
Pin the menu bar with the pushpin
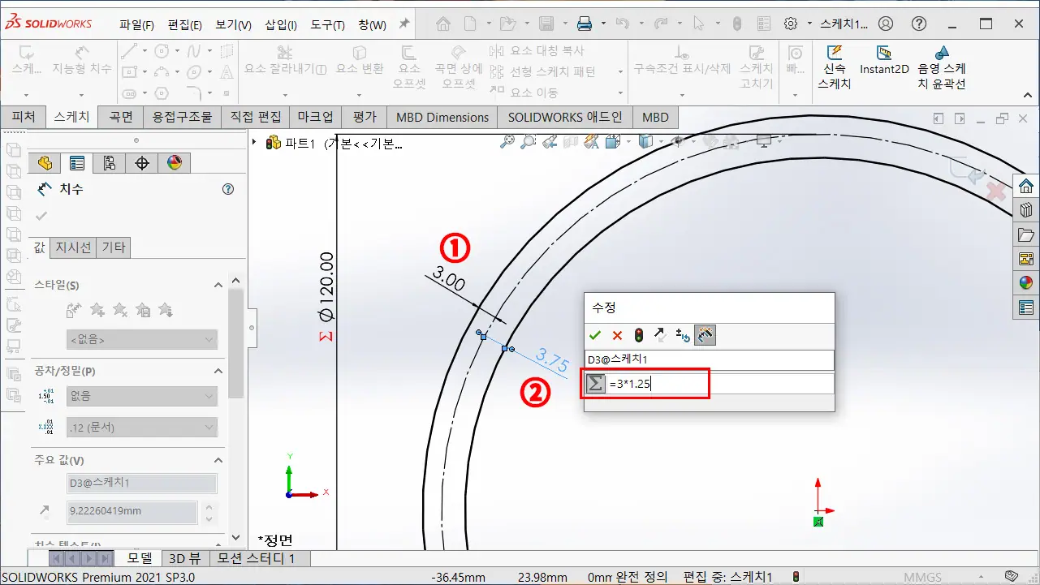point(403,24)
